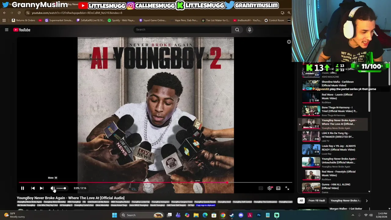Click Copy tags to clipboard button
Viewport: 391px width, 220px height.
(x=205, y=205)
